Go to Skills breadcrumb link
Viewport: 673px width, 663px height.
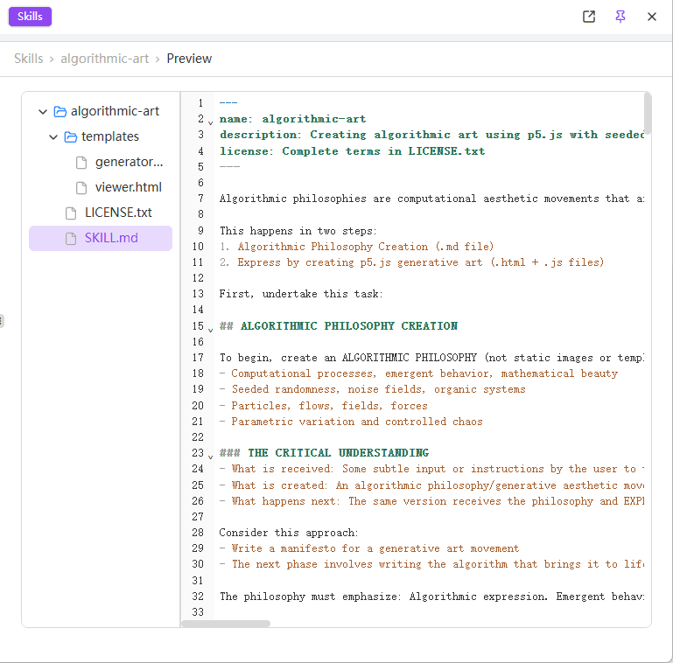(28, 59)
